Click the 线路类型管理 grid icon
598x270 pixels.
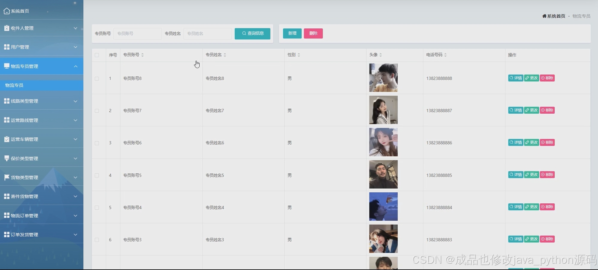7,101
